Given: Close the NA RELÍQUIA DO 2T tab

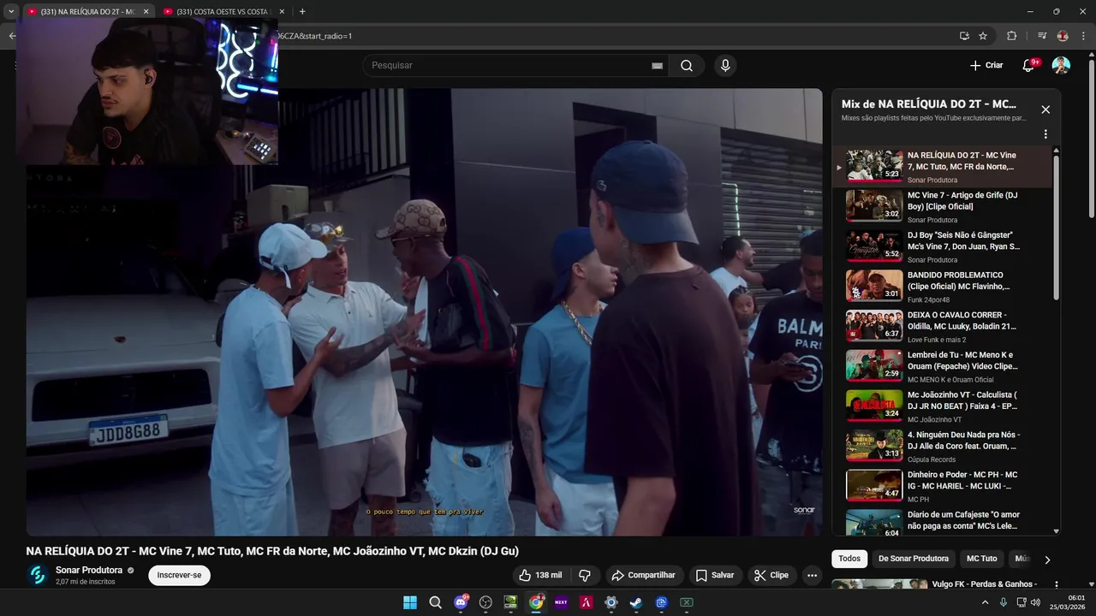Looking at the screenshot, I should (146, 11).
